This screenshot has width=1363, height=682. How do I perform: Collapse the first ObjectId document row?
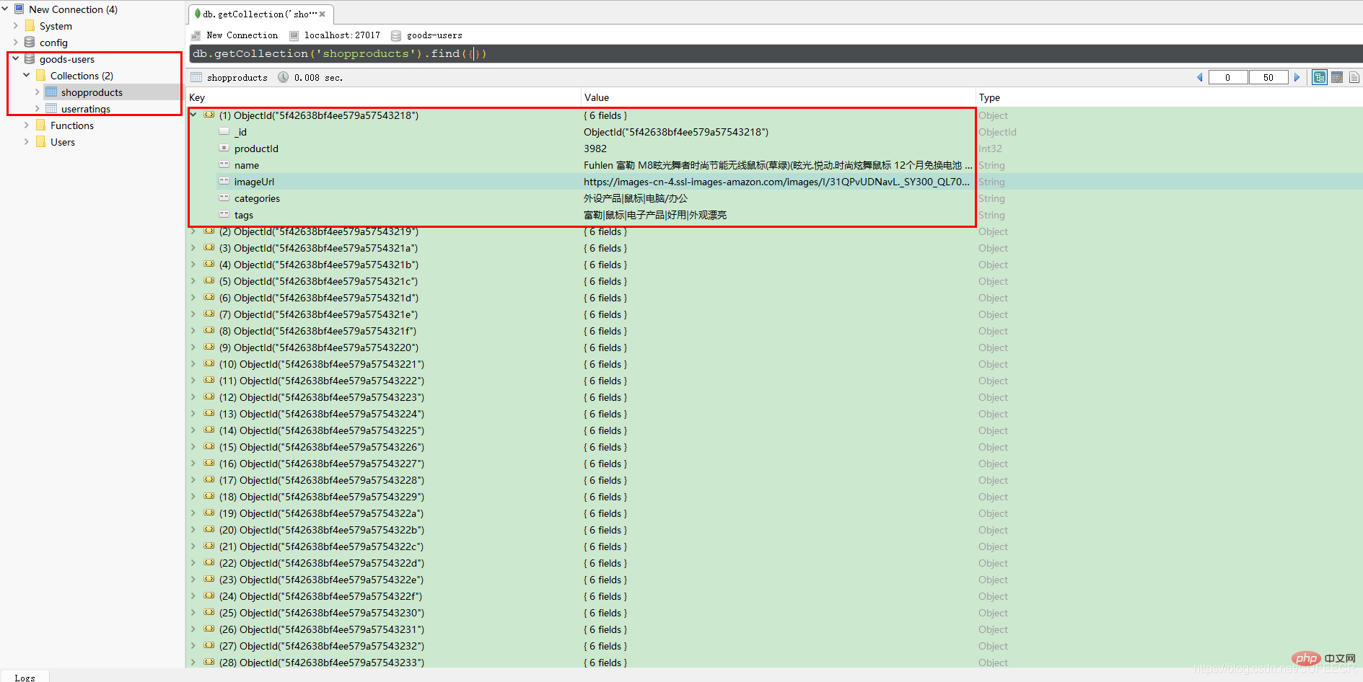click(x=193, y=115)
